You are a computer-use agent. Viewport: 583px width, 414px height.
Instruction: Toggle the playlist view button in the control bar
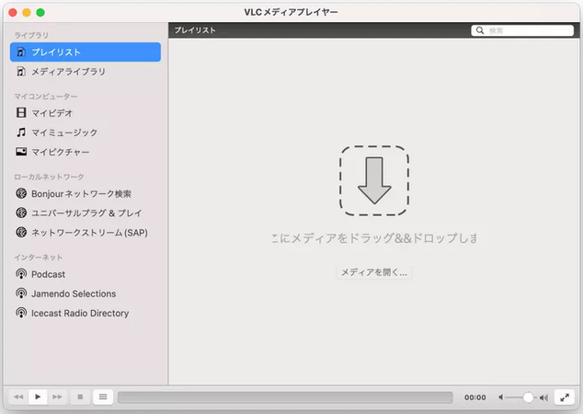tap(103, 397)
